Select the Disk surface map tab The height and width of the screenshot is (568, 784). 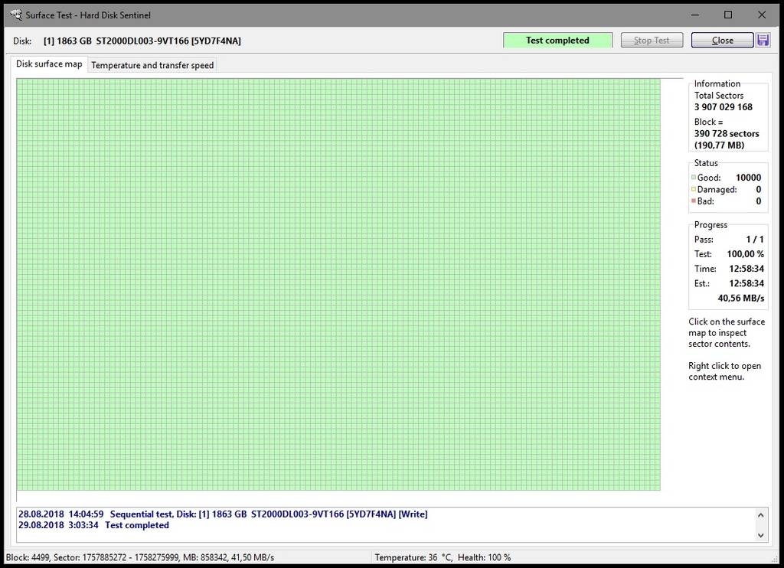click(x=49, y=64)
